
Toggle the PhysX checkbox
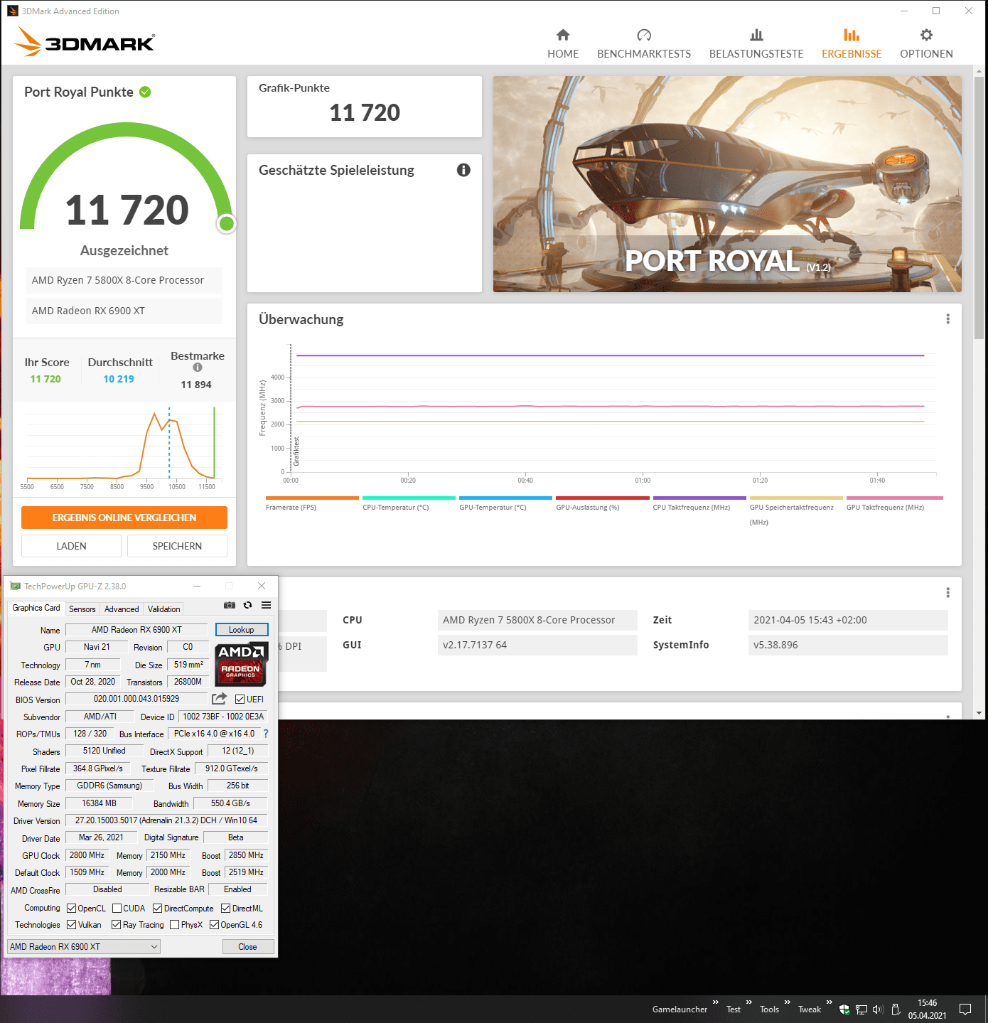pos(174,925)
